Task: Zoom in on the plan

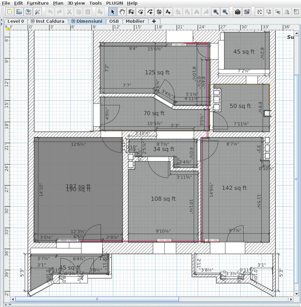Action: pos(216,12)
